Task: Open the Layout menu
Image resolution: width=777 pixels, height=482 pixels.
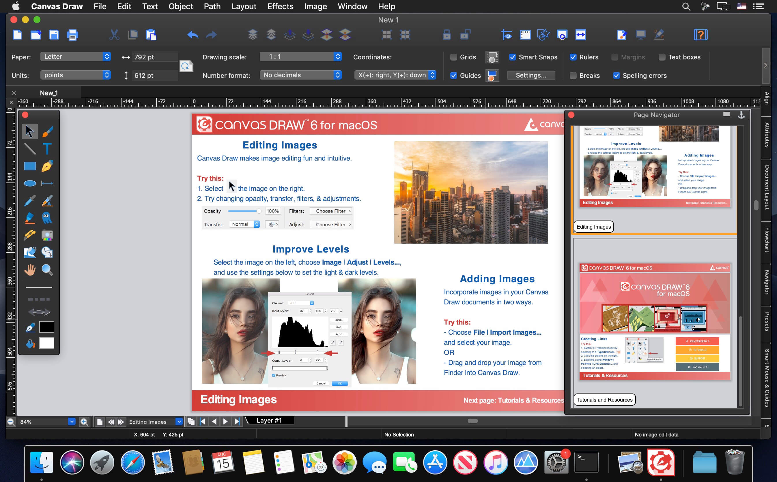Action: click(x=244, y=6)
